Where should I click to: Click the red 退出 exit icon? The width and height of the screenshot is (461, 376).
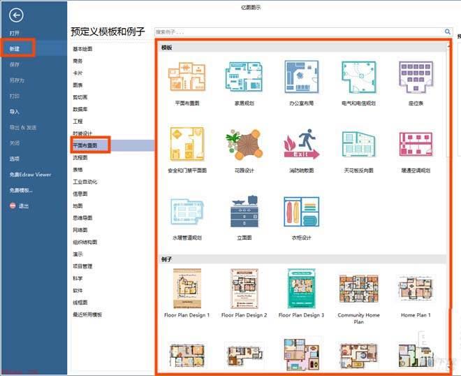tap(13, 205)
